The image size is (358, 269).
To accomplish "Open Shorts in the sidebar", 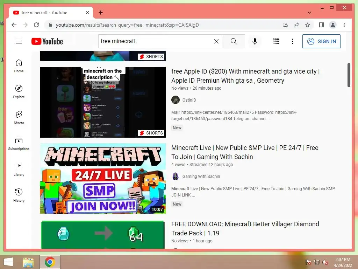I will tap(19, 118).
